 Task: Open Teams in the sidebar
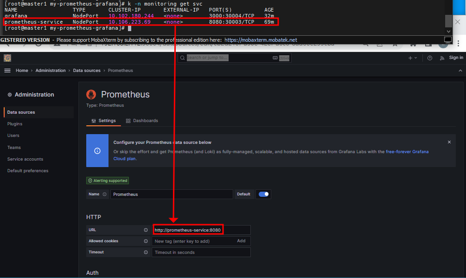tap(14, 148)
